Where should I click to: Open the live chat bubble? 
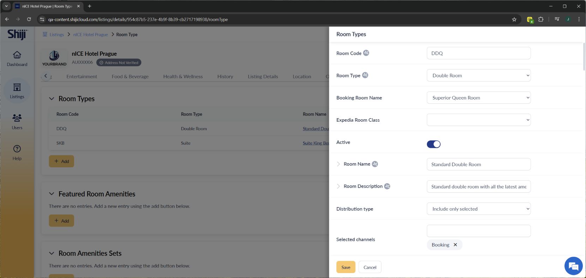(x=573, y=266)
